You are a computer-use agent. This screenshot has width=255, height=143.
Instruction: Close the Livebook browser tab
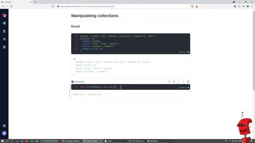pyautogui.click(x=31, y=2)
